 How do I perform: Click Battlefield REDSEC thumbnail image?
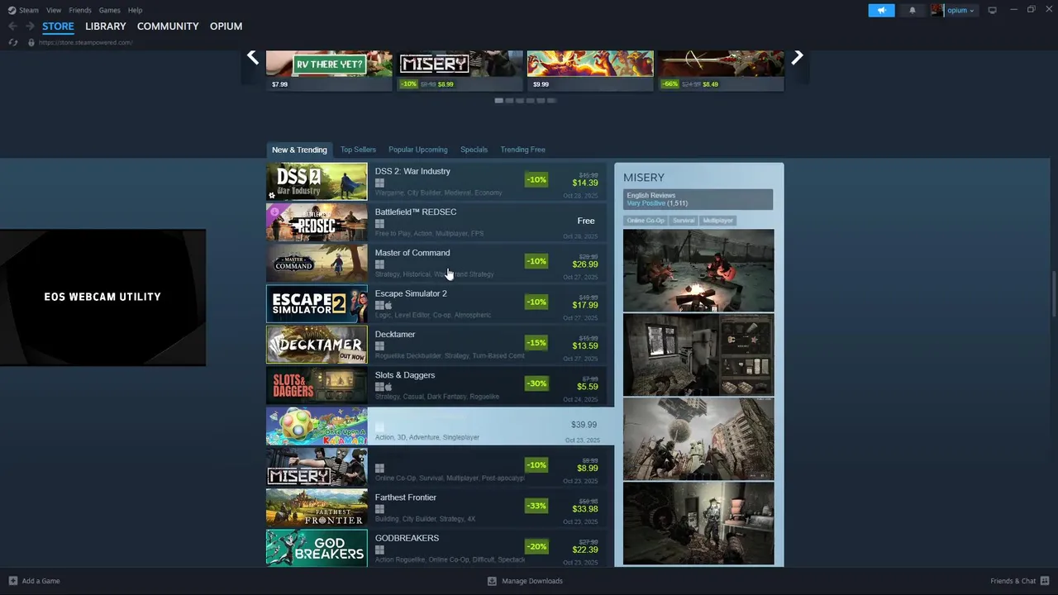pos(317,222)
